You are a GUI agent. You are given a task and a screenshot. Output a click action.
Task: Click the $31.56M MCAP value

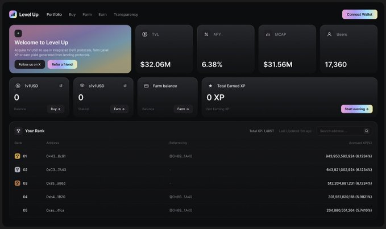click(277, 64)
